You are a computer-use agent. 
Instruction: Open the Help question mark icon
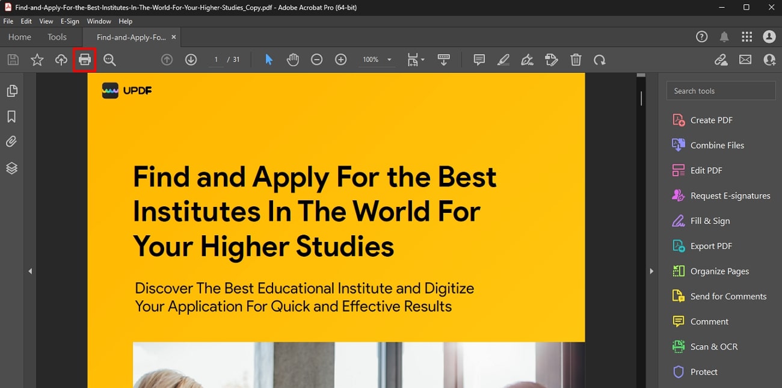coord(701,37)
